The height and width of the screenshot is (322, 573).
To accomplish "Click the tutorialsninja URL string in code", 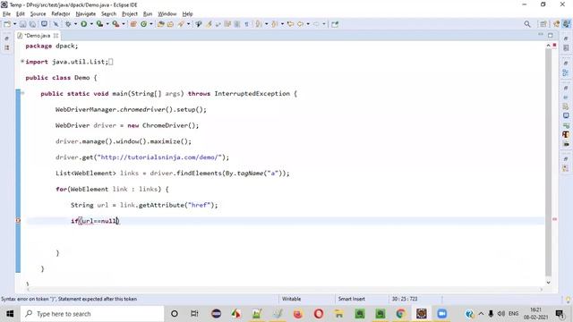I will pos(159,157).
